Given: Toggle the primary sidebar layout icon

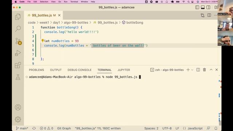Looking at the screenshot, I should (x=197, y=7).
